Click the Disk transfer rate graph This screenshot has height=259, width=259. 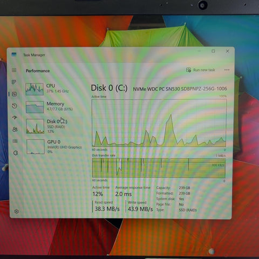[159, 168]
